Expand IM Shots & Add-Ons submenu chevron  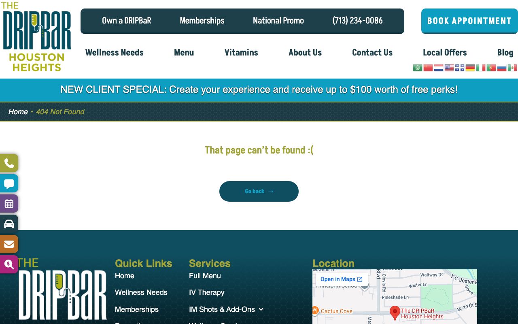click(261, 309)
